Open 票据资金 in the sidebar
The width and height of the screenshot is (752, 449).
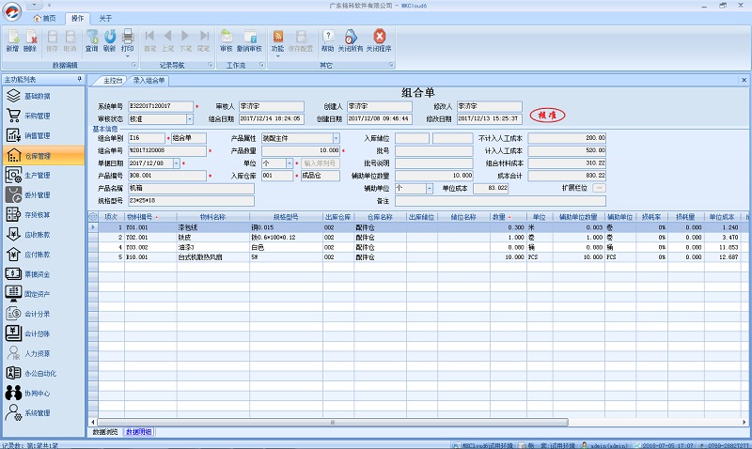(x=43, y=274)
